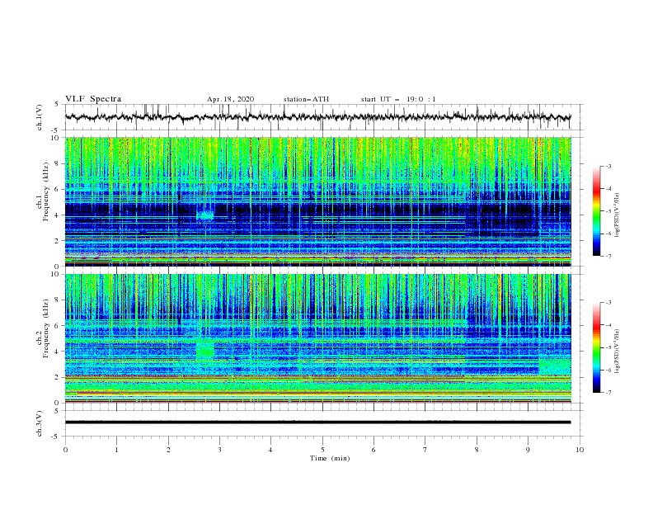Viewport: 653px width, 505px height.
Task: Click the green 4 kHz patch in ch.2 spectrogram
Action: pos(205,351)
